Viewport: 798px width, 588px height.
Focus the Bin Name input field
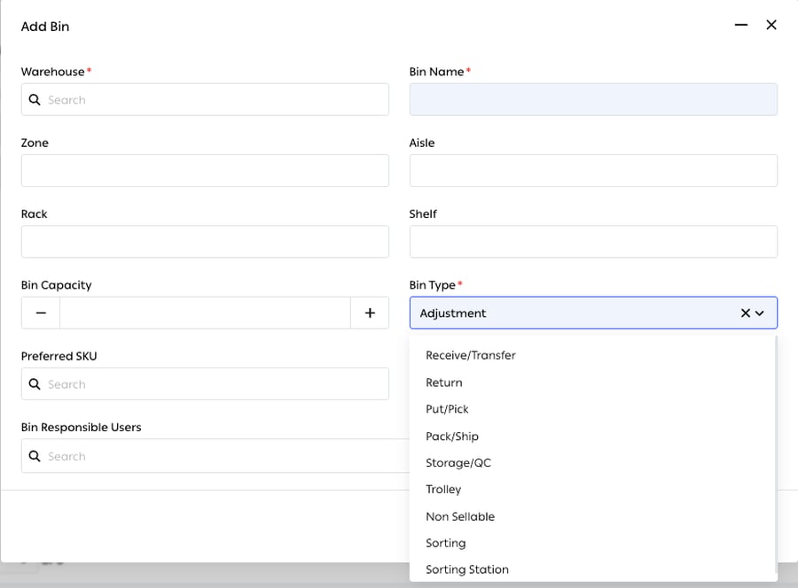tap(593, 99)
